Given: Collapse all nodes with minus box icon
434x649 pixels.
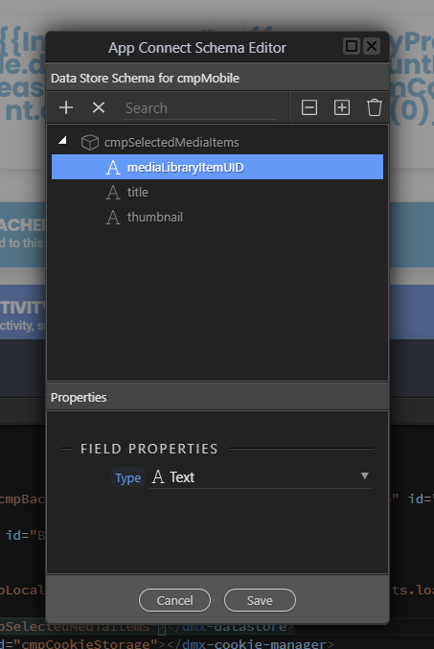Looking at the screenshot, I should tap(309, 107).
